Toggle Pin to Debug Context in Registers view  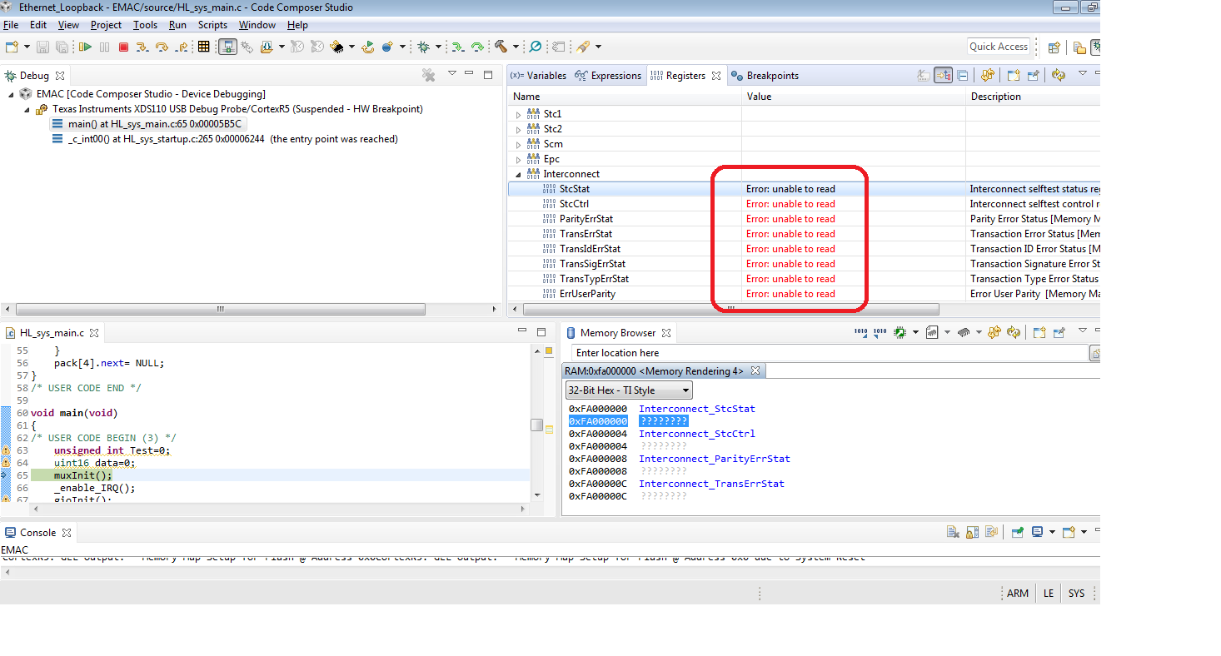click(x=1033, y=75)
